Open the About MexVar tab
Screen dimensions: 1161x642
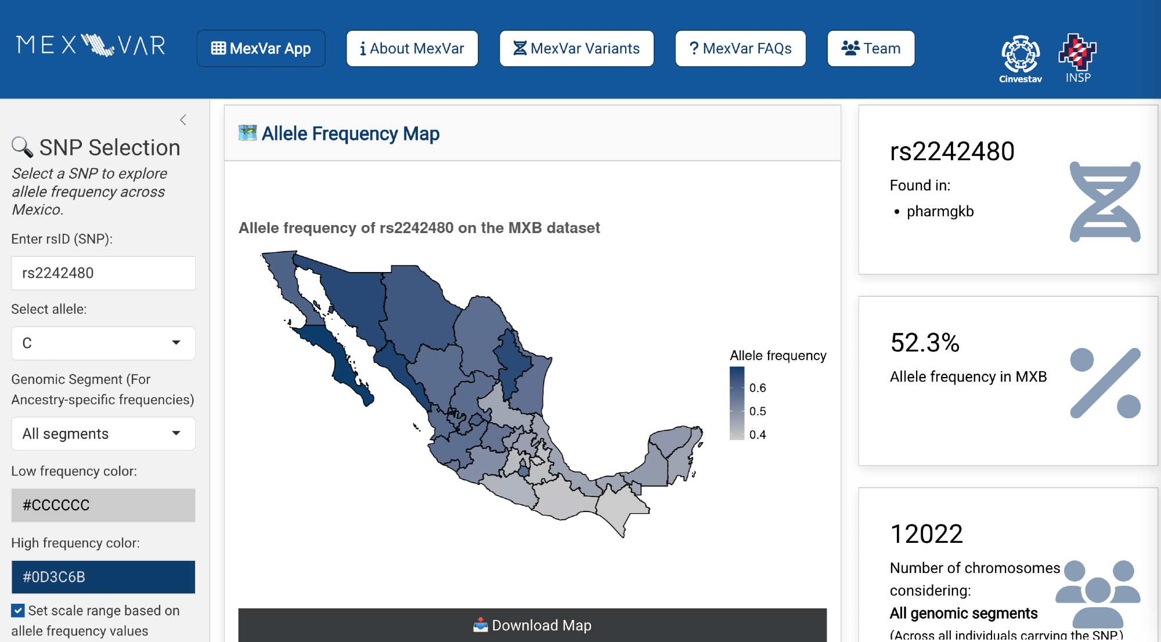coord(412,49)
